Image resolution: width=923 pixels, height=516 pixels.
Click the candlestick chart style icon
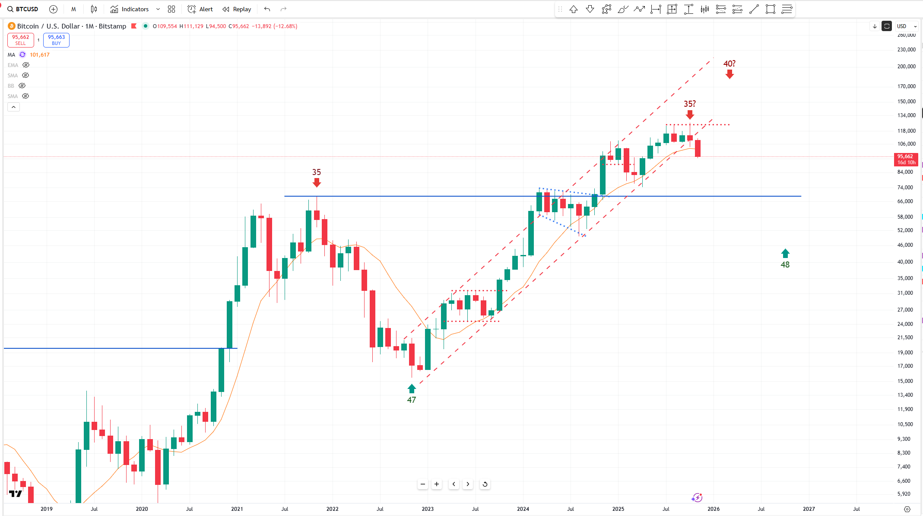[x=94, y=9]
